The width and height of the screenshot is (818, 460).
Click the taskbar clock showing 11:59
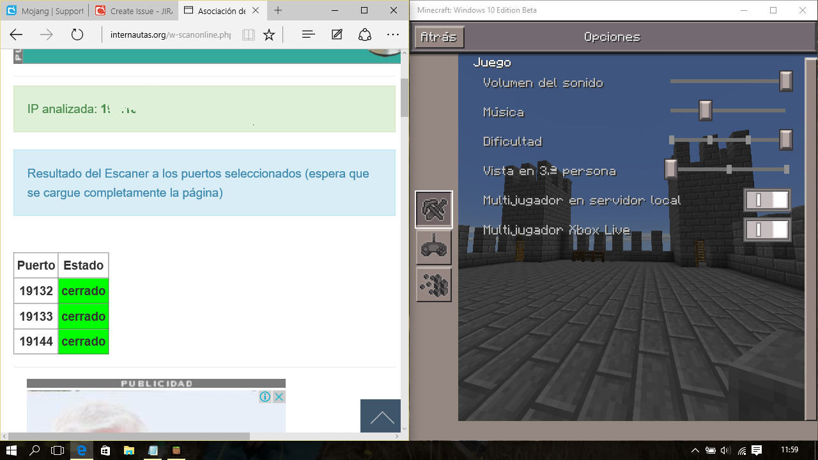pyautogui.click(x=790, y=450)
